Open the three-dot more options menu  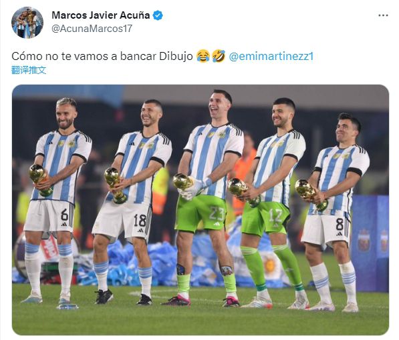pyautogui.click(x=383, y=15)
